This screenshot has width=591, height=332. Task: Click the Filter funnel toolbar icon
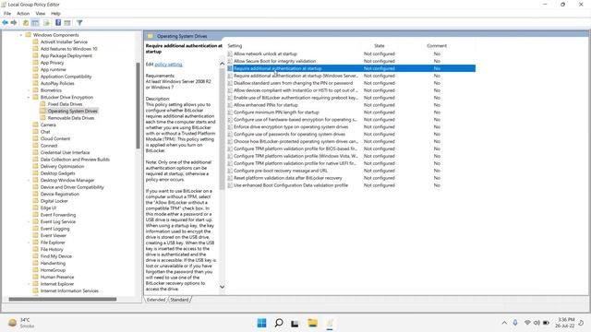coord(79,23)
